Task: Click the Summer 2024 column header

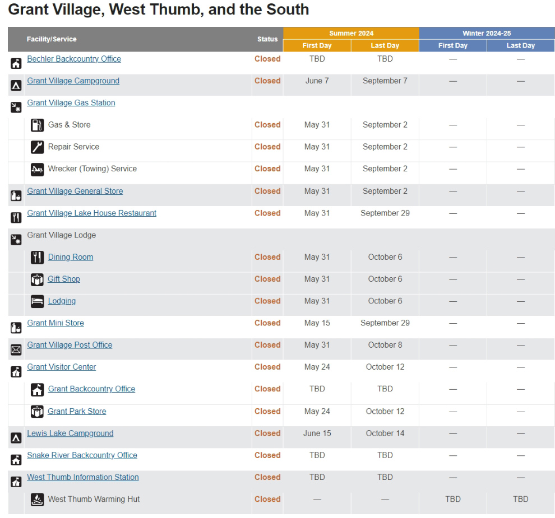Action: (351, 33)
